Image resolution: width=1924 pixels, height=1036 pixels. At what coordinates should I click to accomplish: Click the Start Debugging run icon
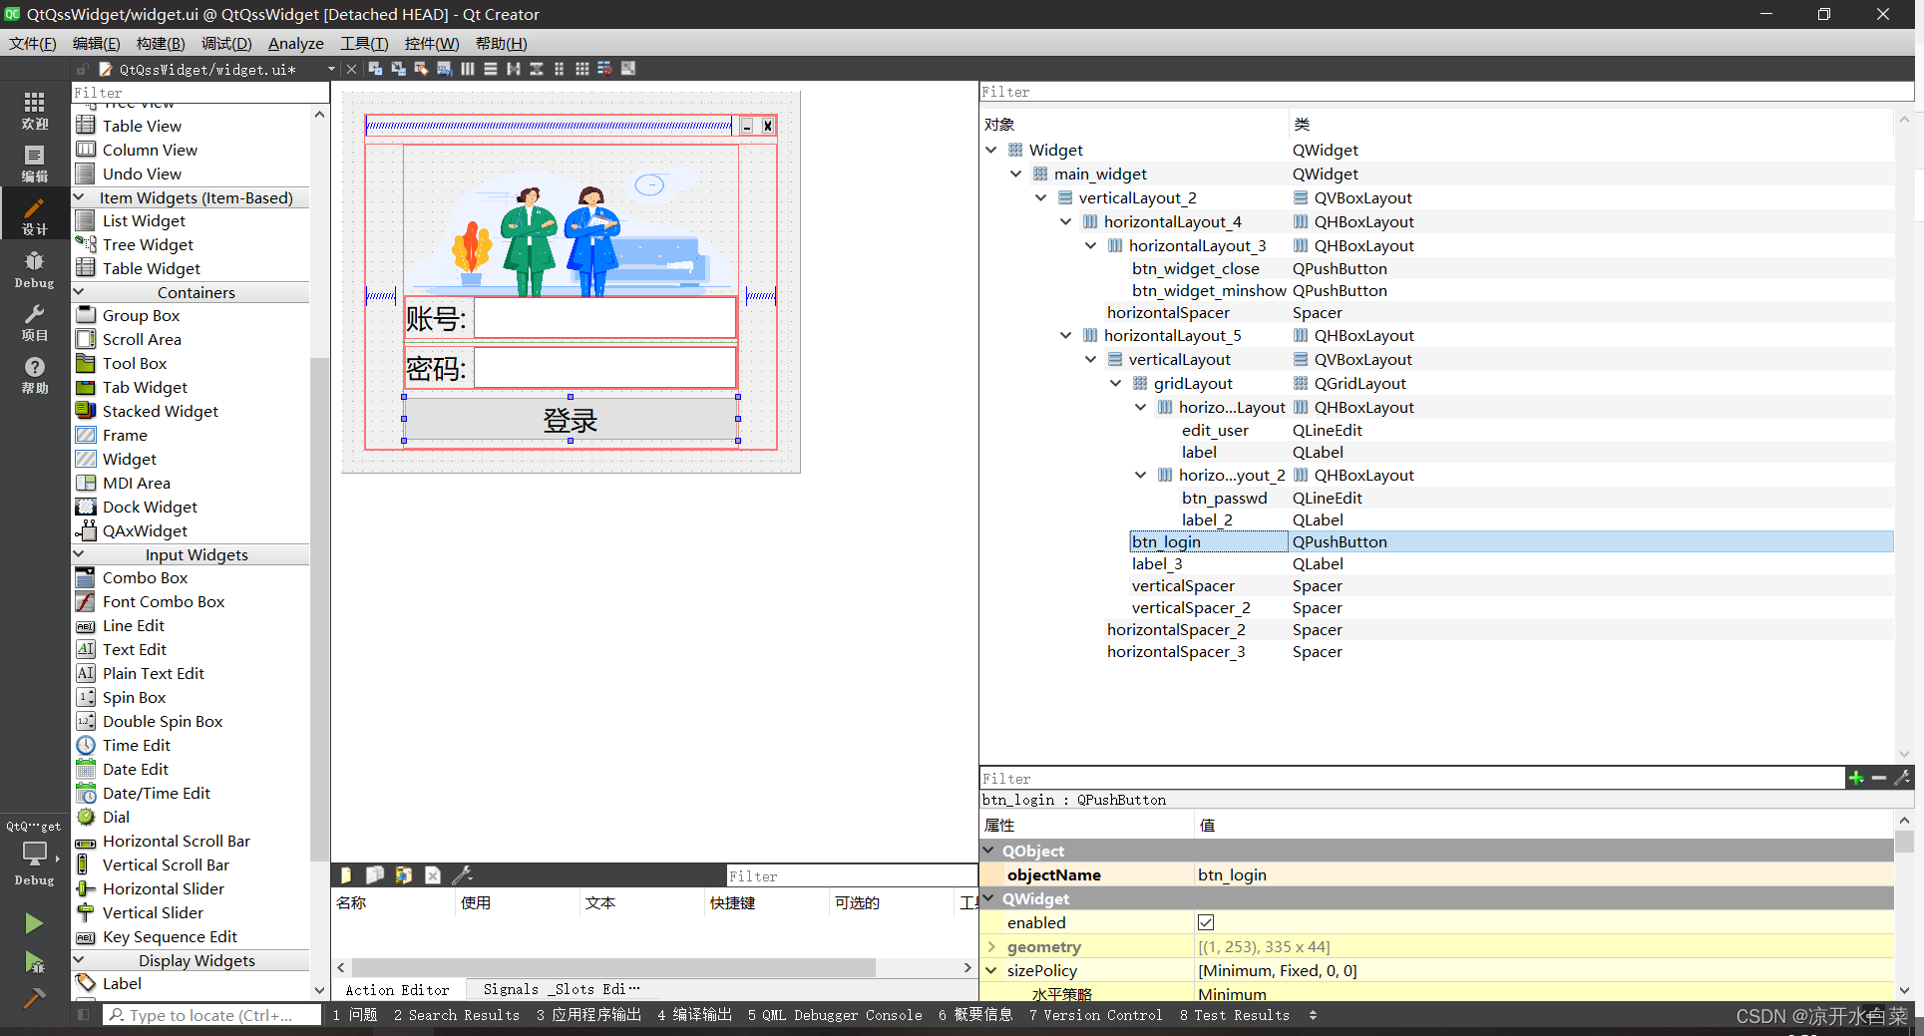[x=34, y=962]
